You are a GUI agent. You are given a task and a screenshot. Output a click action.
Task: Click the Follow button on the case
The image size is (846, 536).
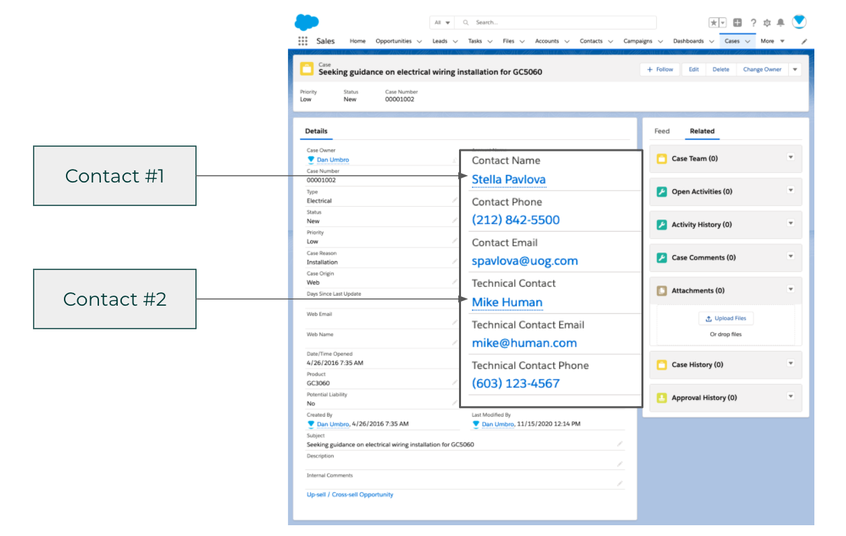pyautogui.click(x=659, y=69)
